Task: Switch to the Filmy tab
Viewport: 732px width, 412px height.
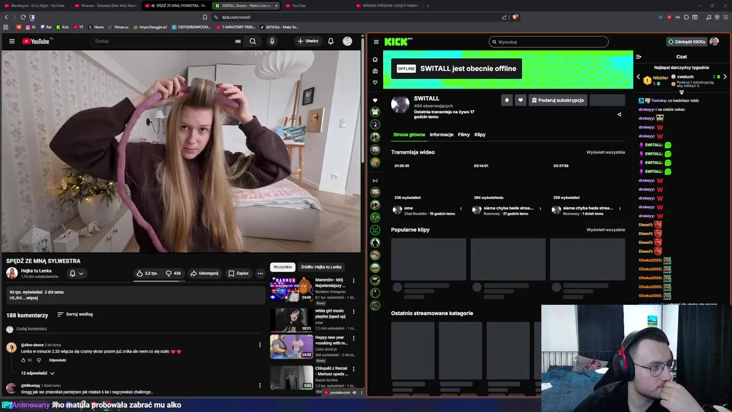Action: pos(464,134)
